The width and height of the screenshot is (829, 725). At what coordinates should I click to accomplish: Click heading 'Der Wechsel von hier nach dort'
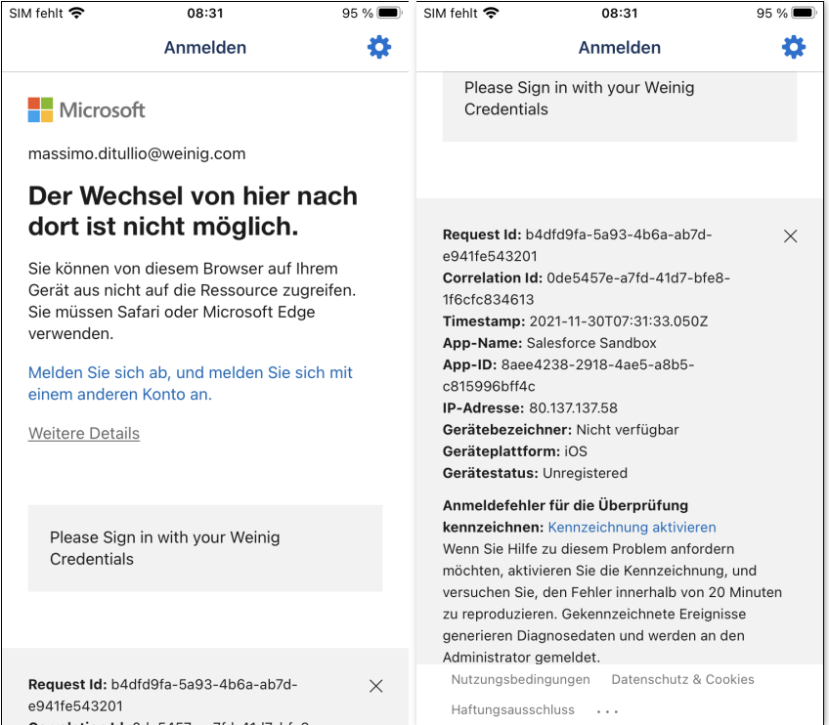click(x=193, y=211)
